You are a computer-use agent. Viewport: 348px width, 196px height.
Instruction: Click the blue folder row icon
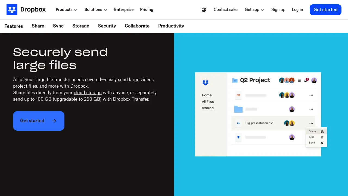pyautogui.click(x=238, y=109)
